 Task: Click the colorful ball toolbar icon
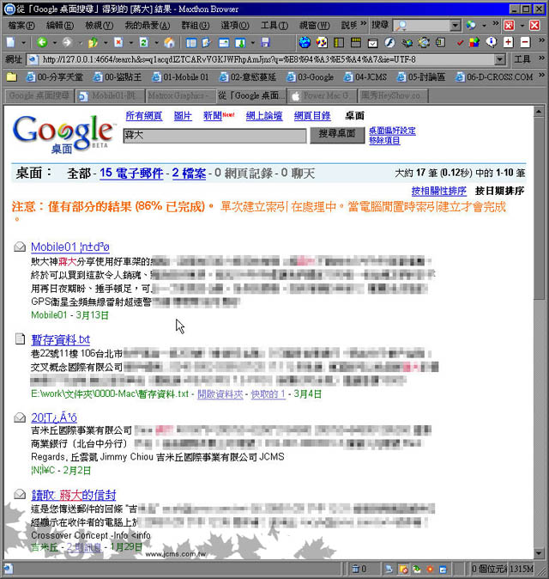pos(322,43)
